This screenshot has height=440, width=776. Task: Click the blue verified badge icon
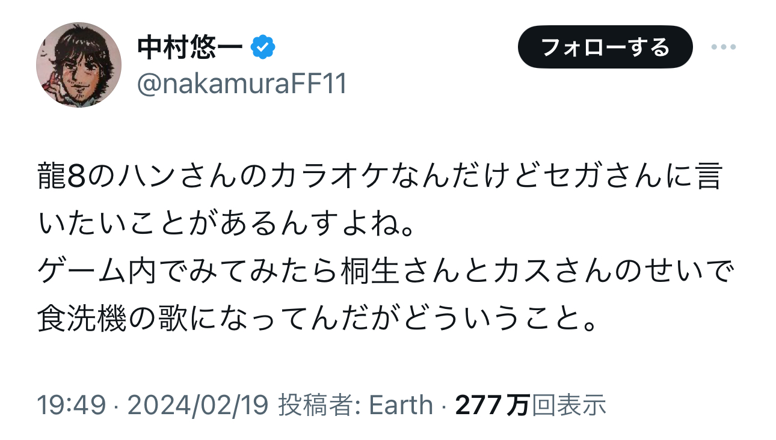pyautogui.click(x=263, y=47)
